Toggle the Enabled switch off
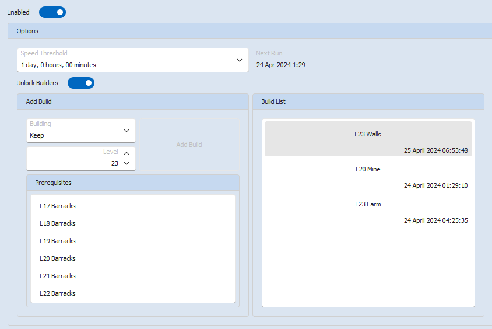The image size is (492, 329). 52,12
